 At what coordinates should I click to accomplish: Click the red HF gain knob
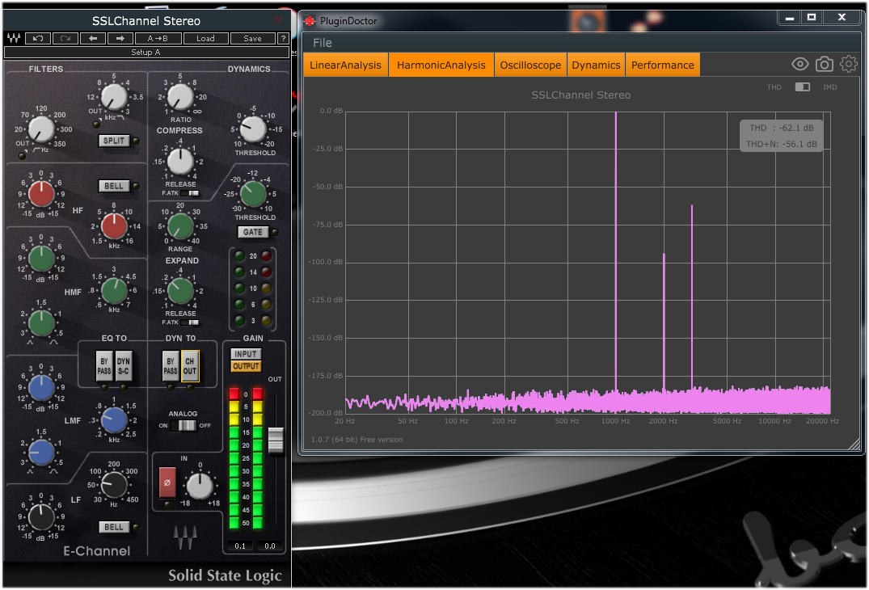(x=41, y=194)
